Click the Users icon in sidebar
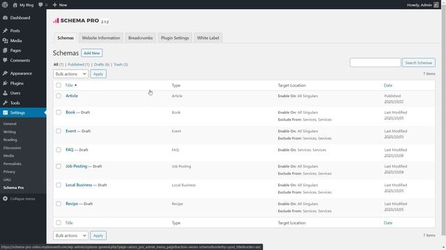Viewport: 446px width, 250px height. click(x=5, y=92)
